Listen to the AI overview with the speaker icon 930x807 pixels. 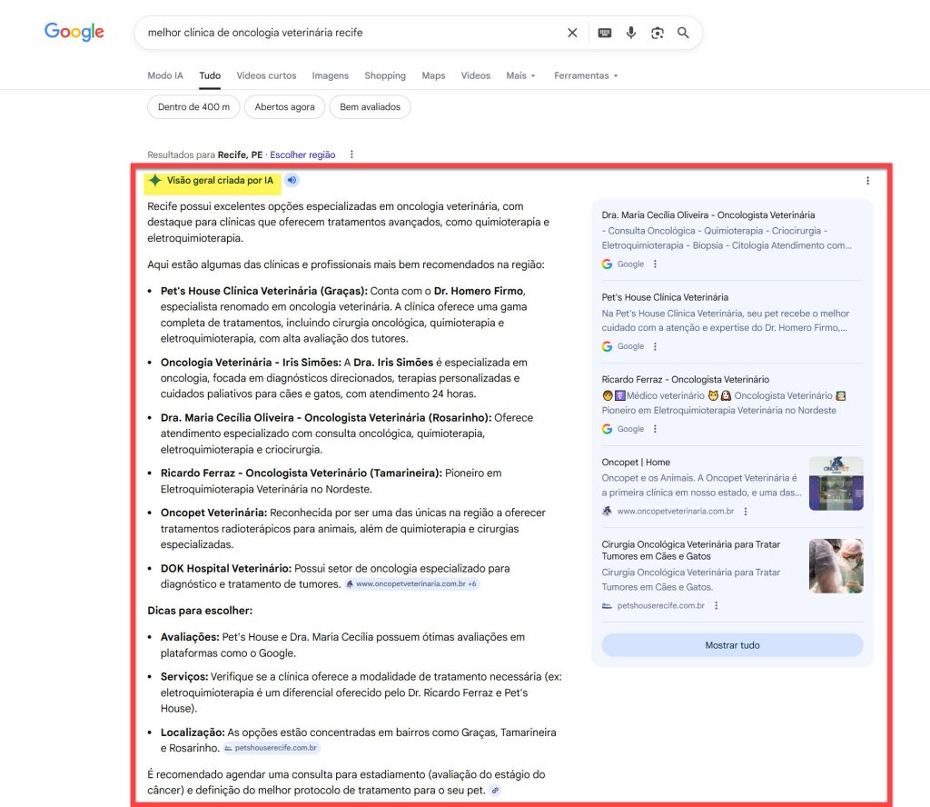click(291, 180)
